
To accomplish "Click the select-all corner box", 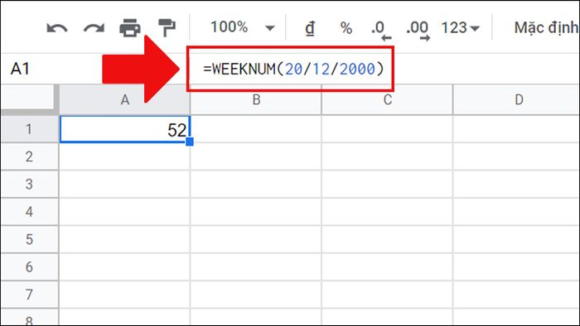I will point(29,99).
